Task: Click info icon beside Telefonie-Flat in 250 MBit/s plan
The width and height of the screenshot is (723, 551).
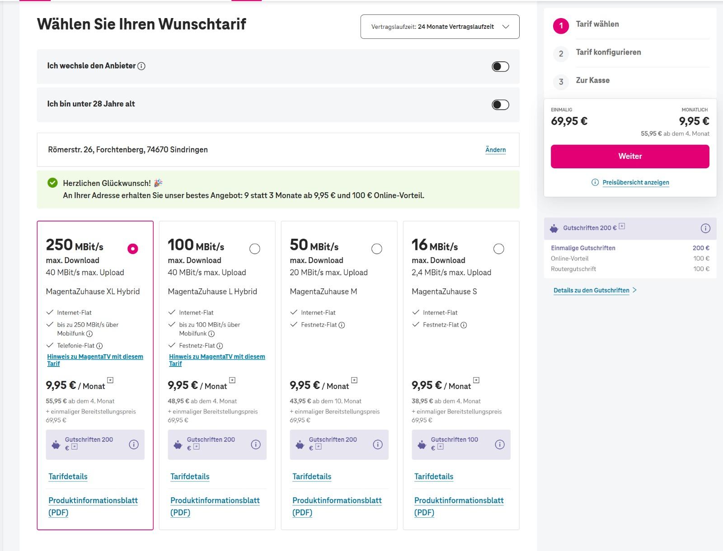Action: click(x=99, y=346)
